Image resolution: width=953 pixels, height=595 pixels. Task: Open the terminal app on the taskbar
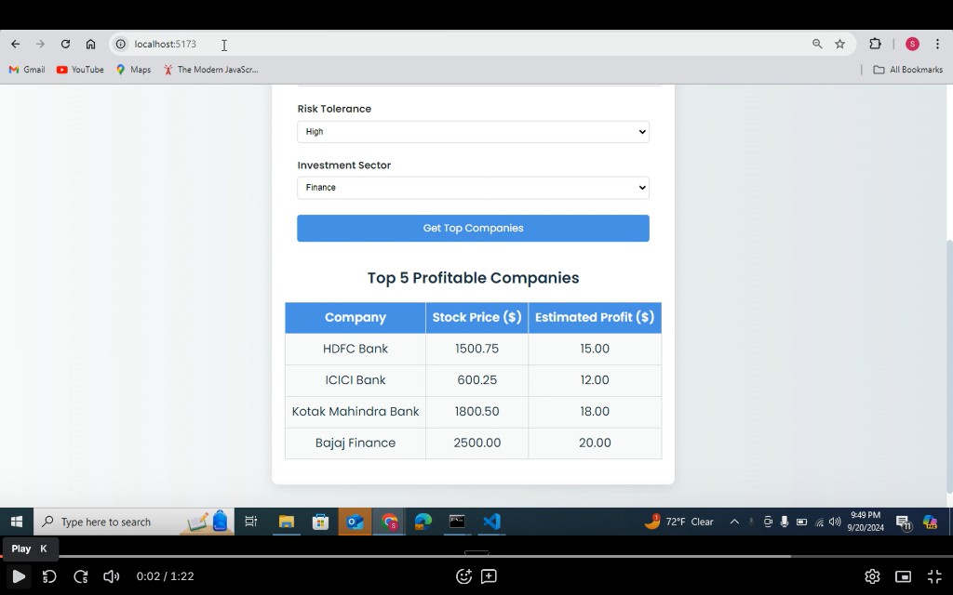point(457,522)
